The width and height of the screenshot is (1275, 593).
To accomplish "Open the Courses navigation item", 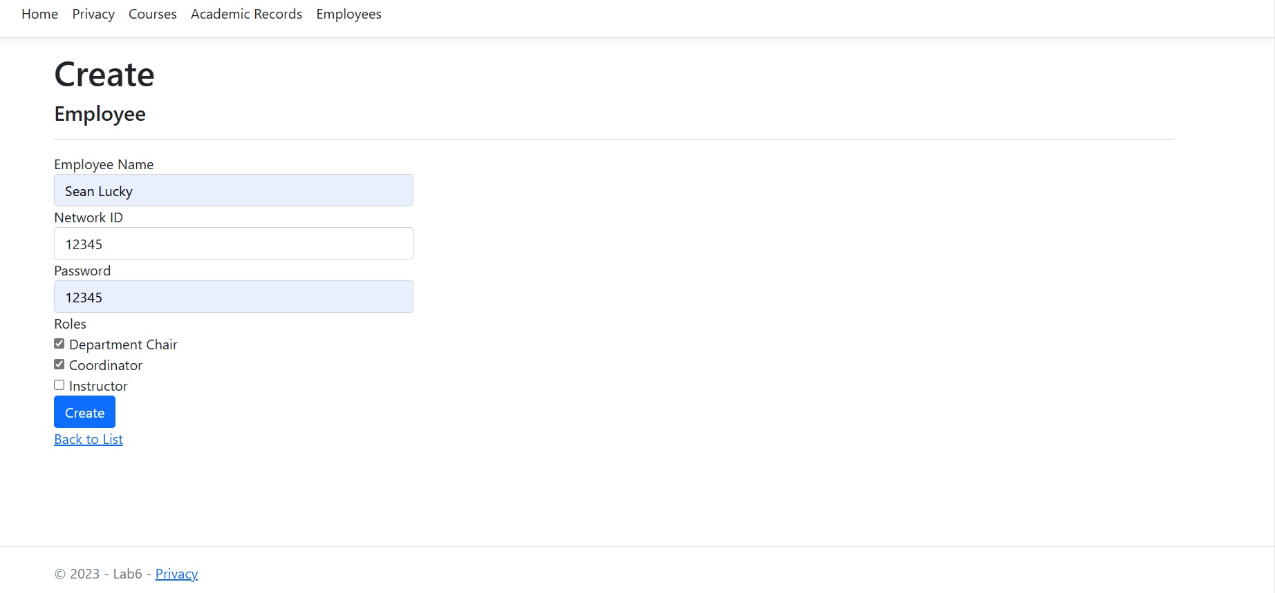I will (152, 14).
